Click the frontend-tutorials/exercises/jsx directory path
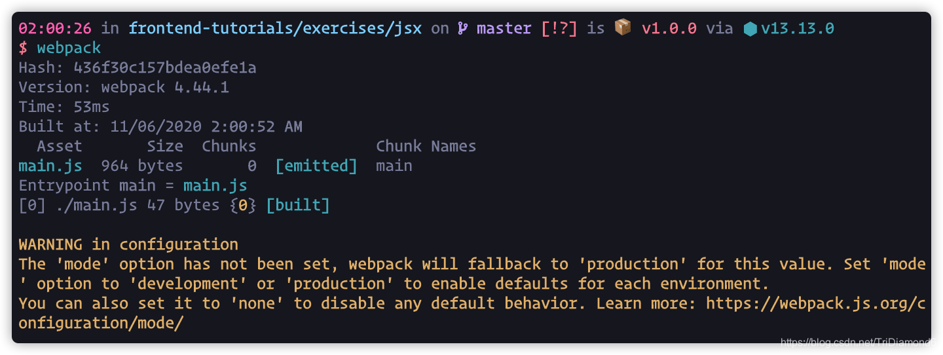This screenshot has height=355, width=943. (275, 29)
